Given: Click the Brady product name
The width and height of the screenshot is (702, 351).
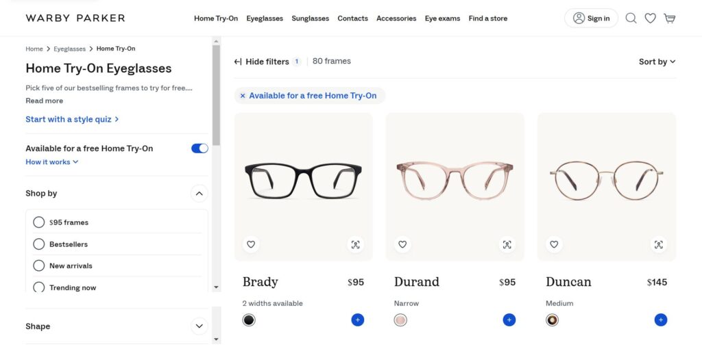Looking at the screenshot, I should 260,282.
